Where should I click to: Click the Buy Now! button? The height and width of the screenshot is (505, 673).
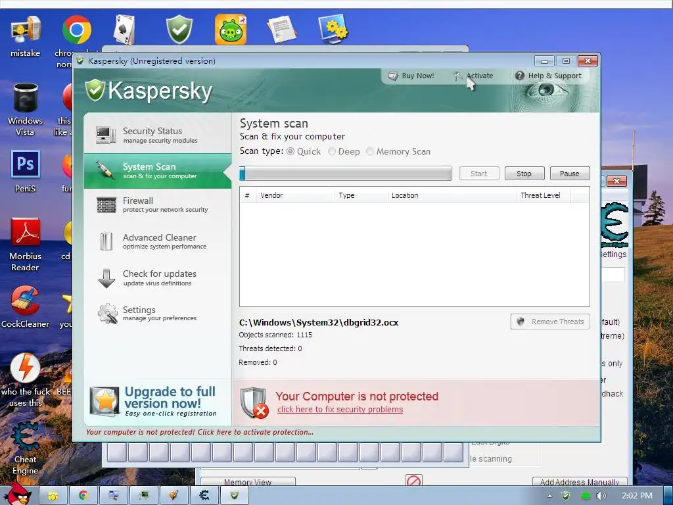click(411, 76)
